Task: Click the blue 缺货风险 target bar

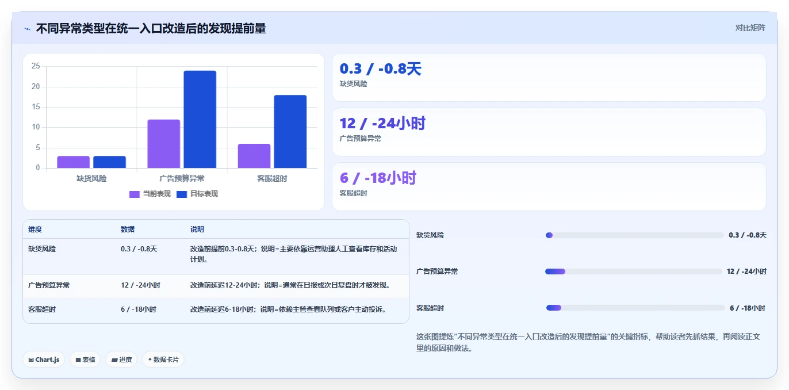Action: 109,162
